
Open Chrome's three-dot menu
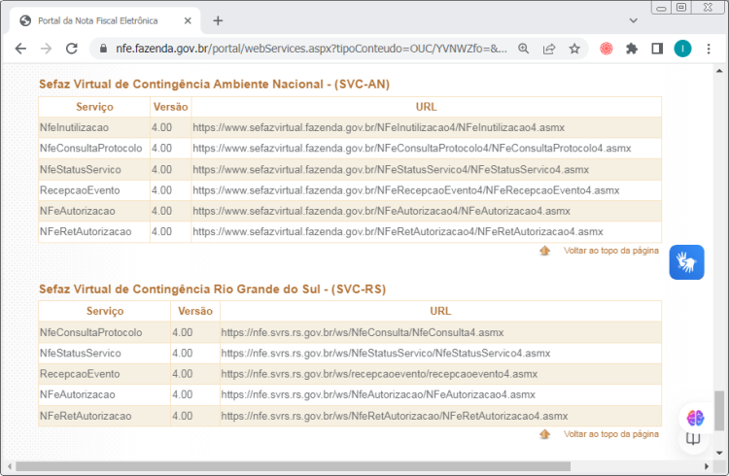pyautogui.click(x=709, y=49)
